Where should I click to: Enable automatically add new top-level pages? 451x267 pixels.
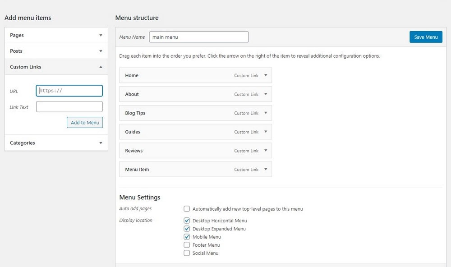187,209
